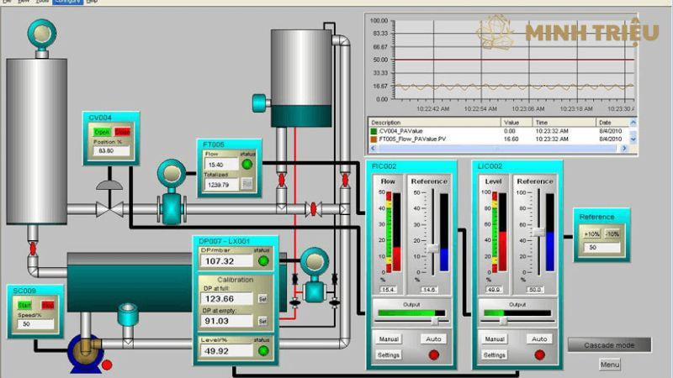
Task: Switch FIC002 controller to Auto
Action: coord(433,339)
